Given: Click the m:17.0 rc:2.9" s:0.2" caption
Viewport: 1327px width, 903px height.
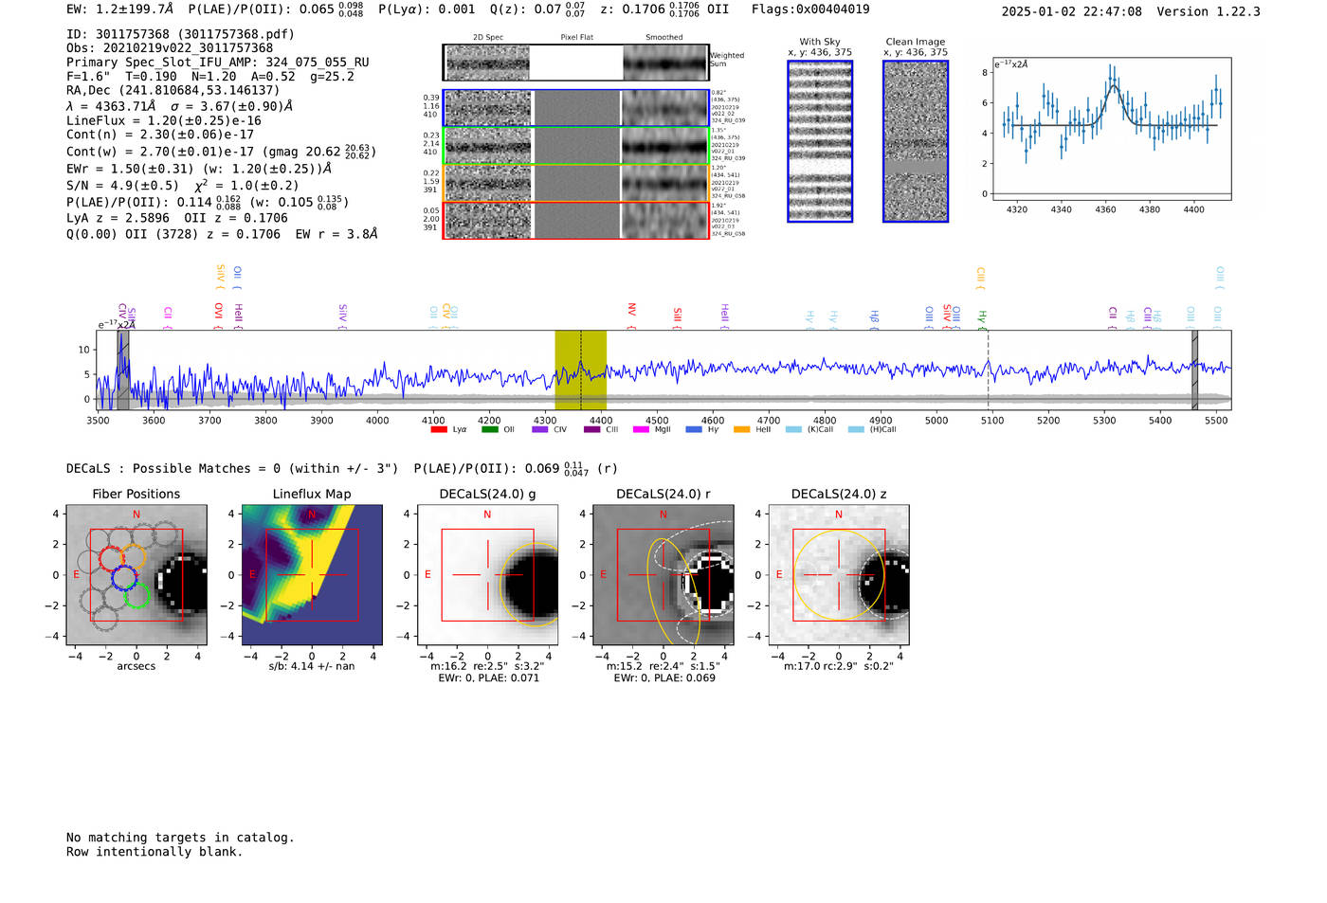Looking at the screenshot, I should pyautogui.click(x=839, y=666).
